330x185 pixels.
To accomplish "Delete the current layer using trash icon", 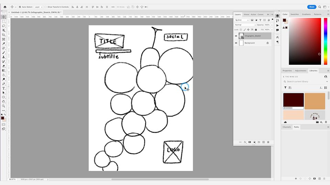I will [x=268, y=142].
